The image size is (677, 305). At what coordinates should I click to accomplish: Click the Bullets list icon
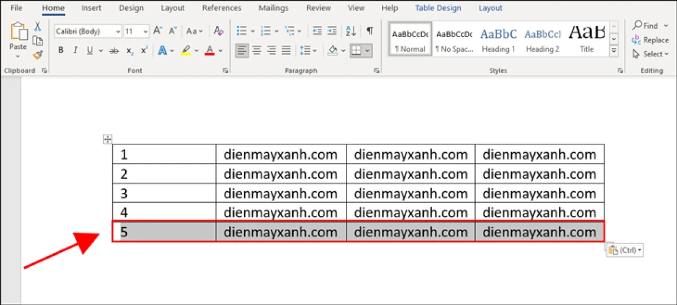tap(242, 31)
